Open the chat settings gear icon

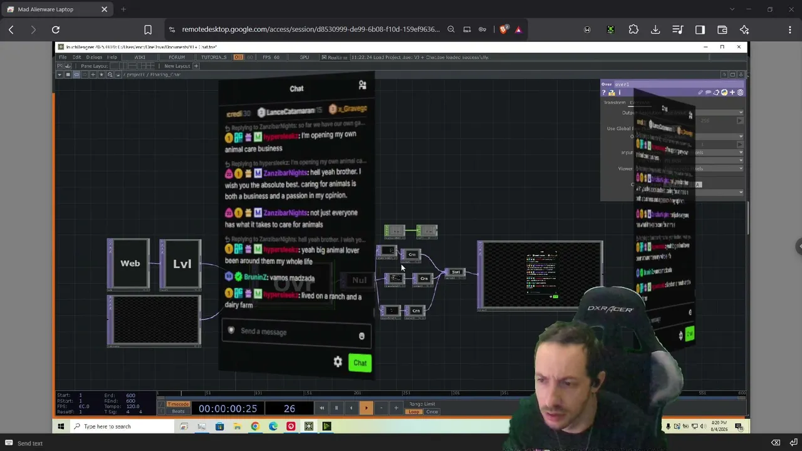pyautogui.click(x=338, y=362)
